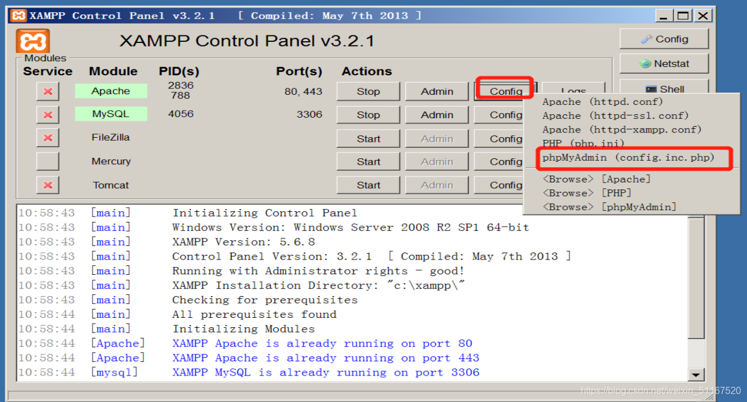
Task: Click the FileZilla Config button
Action: click(x=498, y=138)
